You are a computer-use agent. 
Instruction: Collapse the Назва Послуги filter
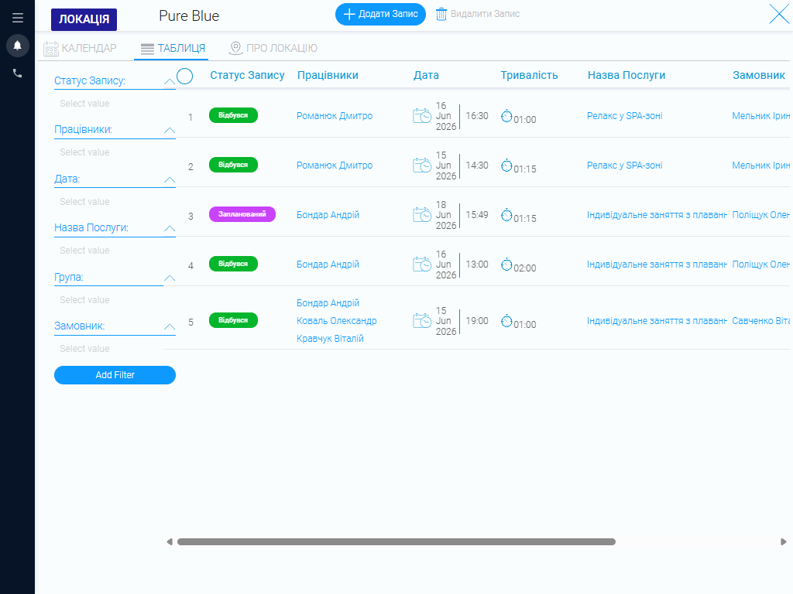point(170,229)
